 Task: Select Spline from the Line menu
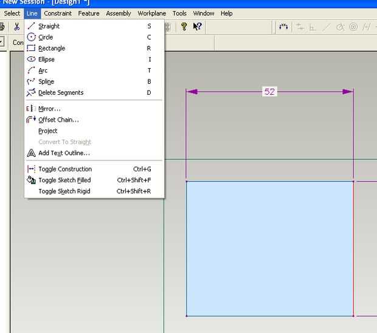click(94, 81)
